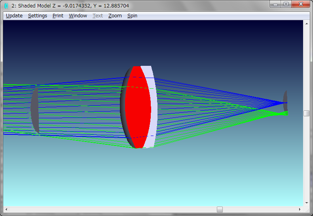Screen dimensions: 313x216
Task: Open the Settings menu
Action: click(38, 16)
